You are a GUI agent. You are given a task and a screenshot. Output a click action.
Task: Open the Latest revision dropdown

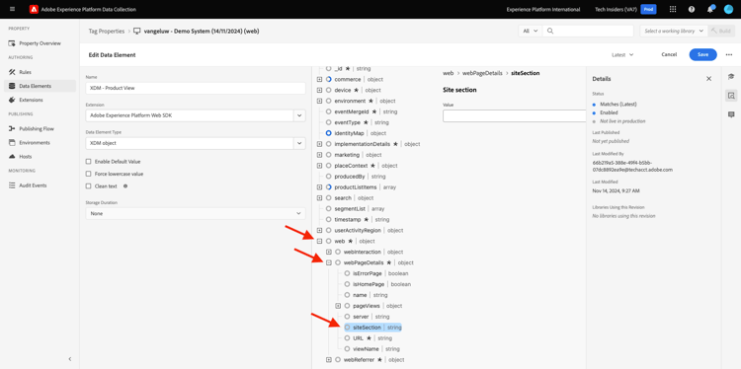tap(622, 54)
